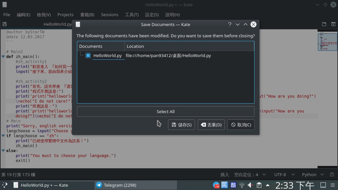Collapse the else: code fold

[3, 151]
